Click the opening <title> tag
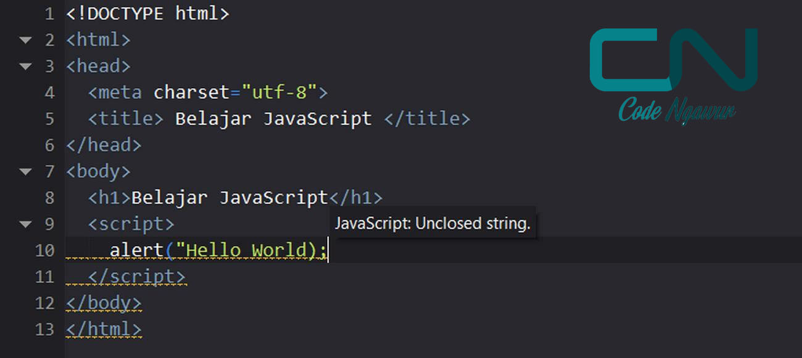This screenshot has width=802, height=358. pyautogui.click(x=126, y=118)
